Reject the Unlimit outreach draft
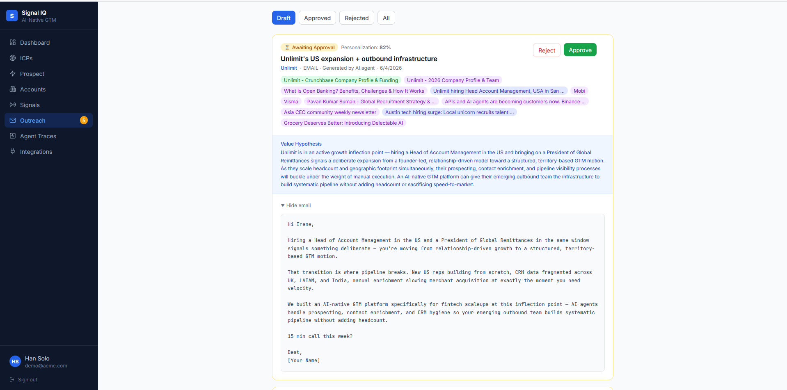Viewport: 787px width, 390px height. tap(547, 50)
